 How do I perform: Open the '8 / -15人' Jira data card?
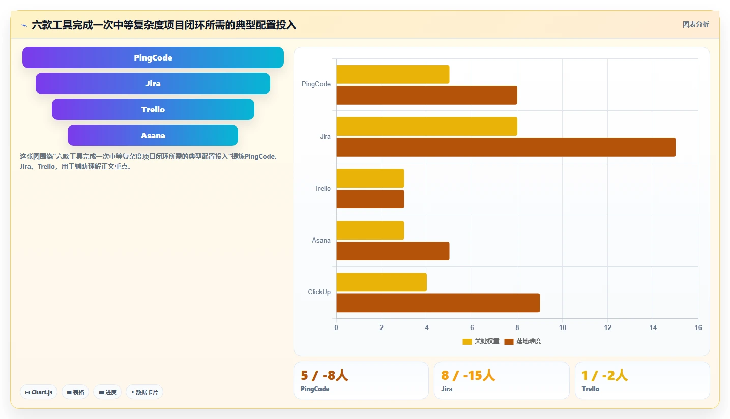(x=502, y=380)
